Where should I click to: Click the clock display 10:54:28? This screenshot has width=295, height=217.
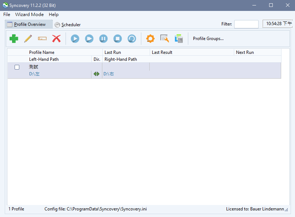[277, 24]
